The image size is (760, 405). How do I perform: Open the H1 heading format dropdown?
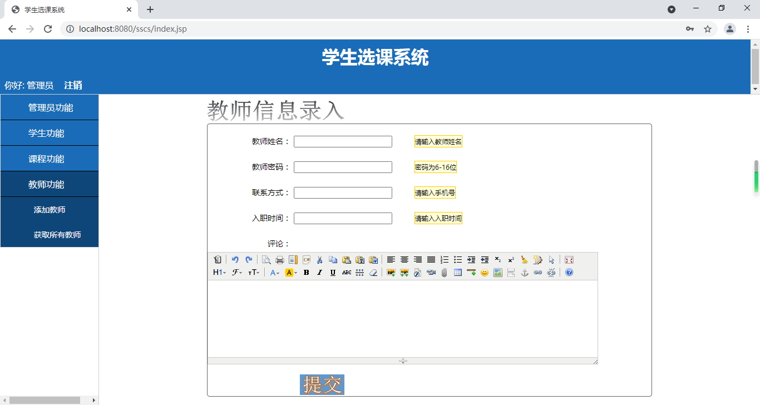click(x=219, y=273)
